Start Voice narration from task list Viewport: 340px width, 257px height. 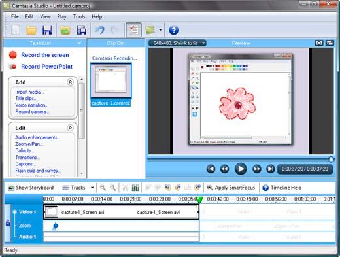(32, 105)
